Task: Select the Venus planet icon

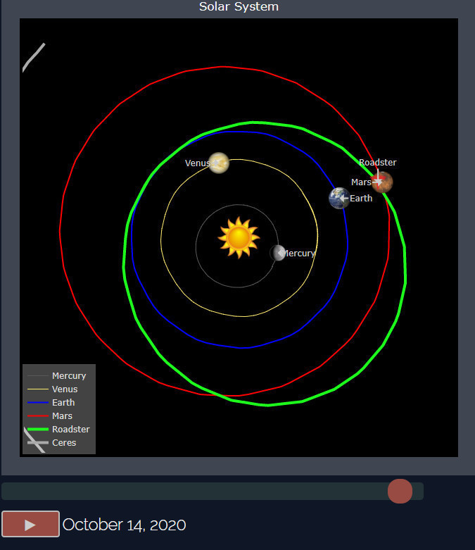Action: (219, 163)
